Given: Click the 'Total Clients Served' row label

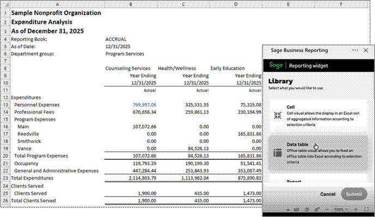Looking at the screenshot, I should coord(33,201).
